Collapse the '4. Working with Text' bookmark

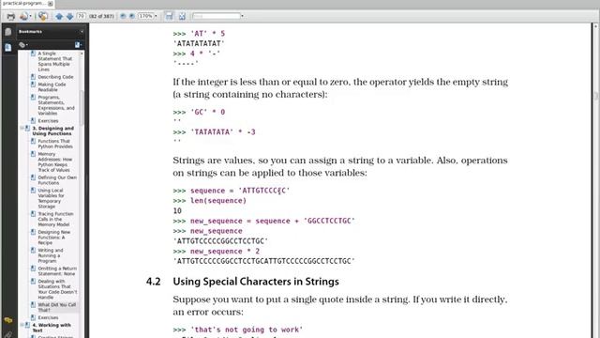(x=22, y=325)
